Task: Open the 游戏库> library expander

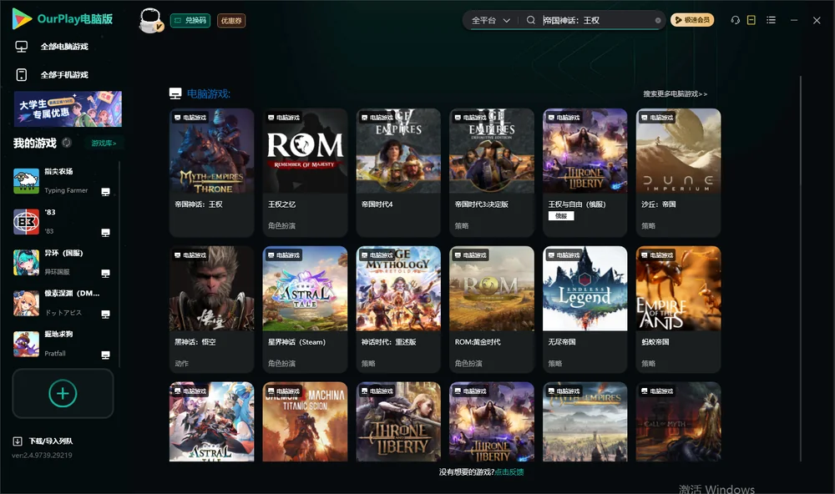Action: pos(104,144)
